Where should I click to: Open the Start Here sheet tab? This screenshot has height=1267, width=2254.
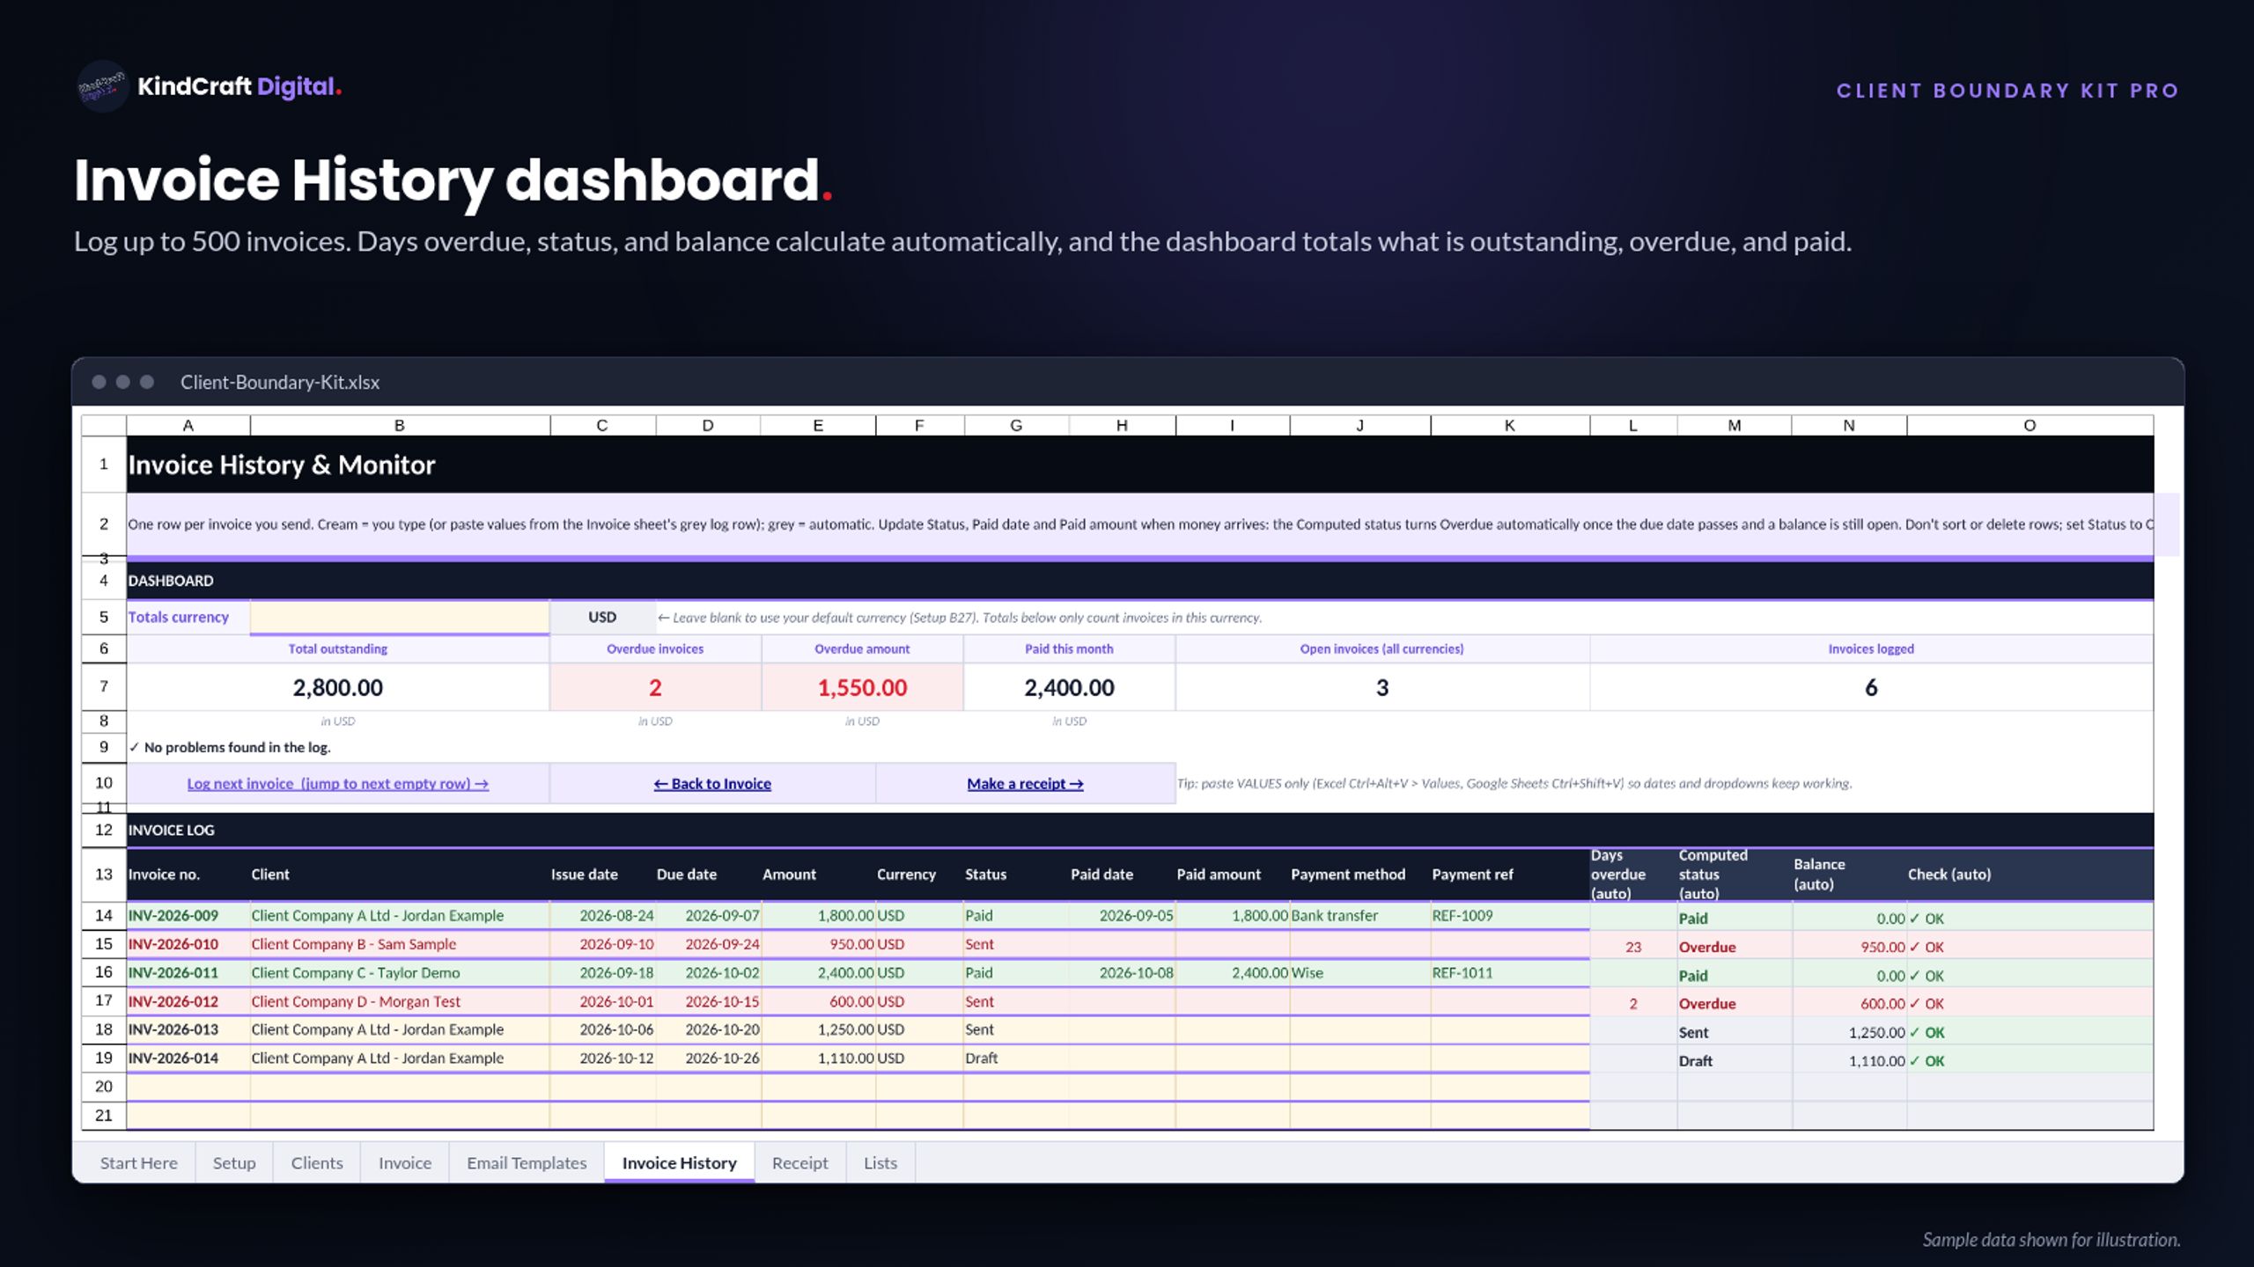138,1162
